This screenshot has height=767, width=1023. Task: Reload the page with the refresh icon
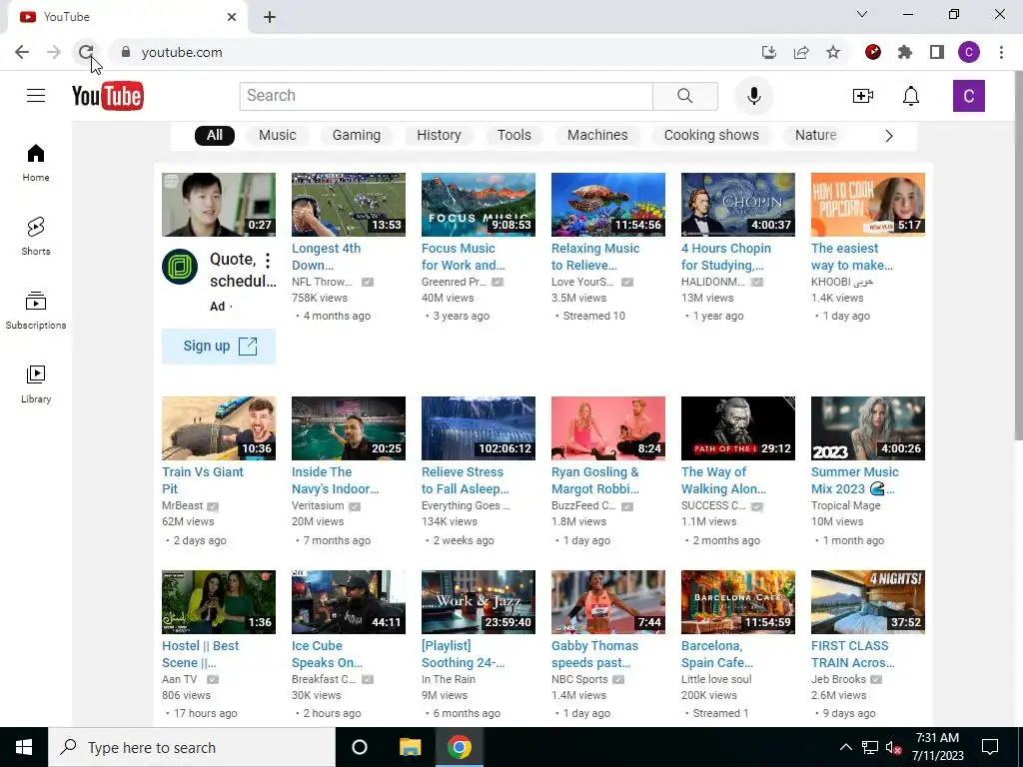(x=86, y=52)
